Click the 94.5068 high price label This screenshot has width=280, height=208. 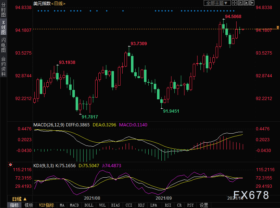(233, 17)
